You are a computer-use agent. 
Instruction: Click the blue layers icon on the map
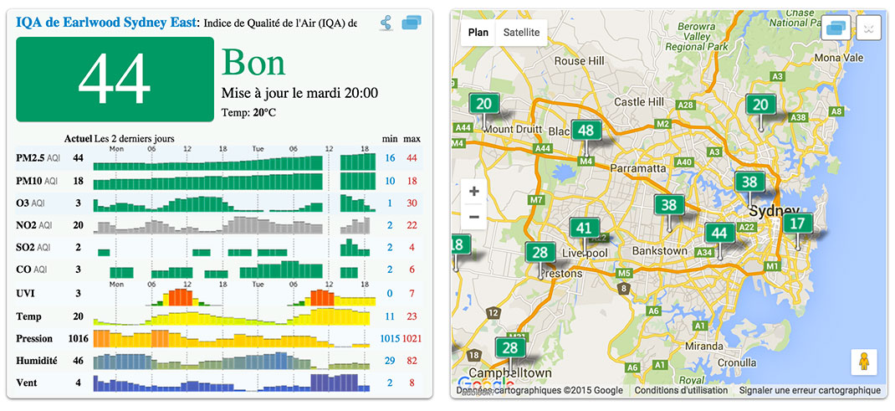pyautogui.click(x=836, y=28)
